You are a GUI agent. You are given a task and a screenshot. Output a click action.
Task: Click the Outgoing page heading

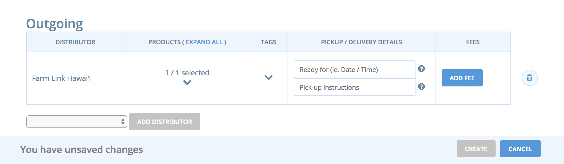coord(55,23)
